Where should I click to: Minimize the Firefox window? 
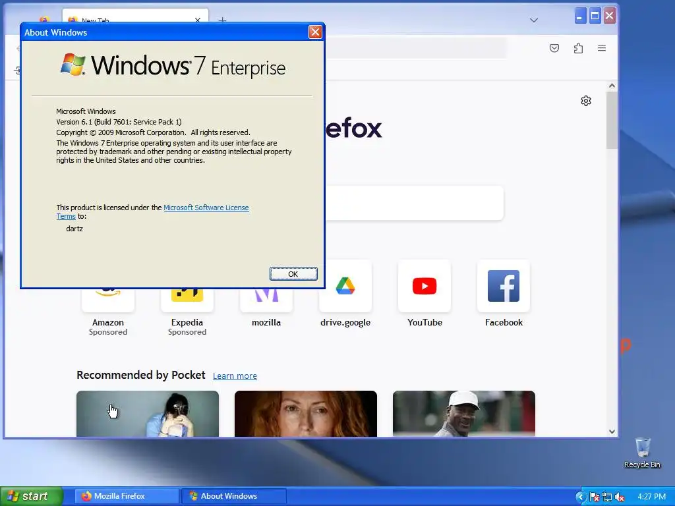(580, 16)
